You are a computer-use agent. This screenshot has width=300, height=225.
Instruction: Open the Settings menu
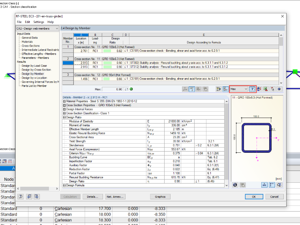[39, 22]
